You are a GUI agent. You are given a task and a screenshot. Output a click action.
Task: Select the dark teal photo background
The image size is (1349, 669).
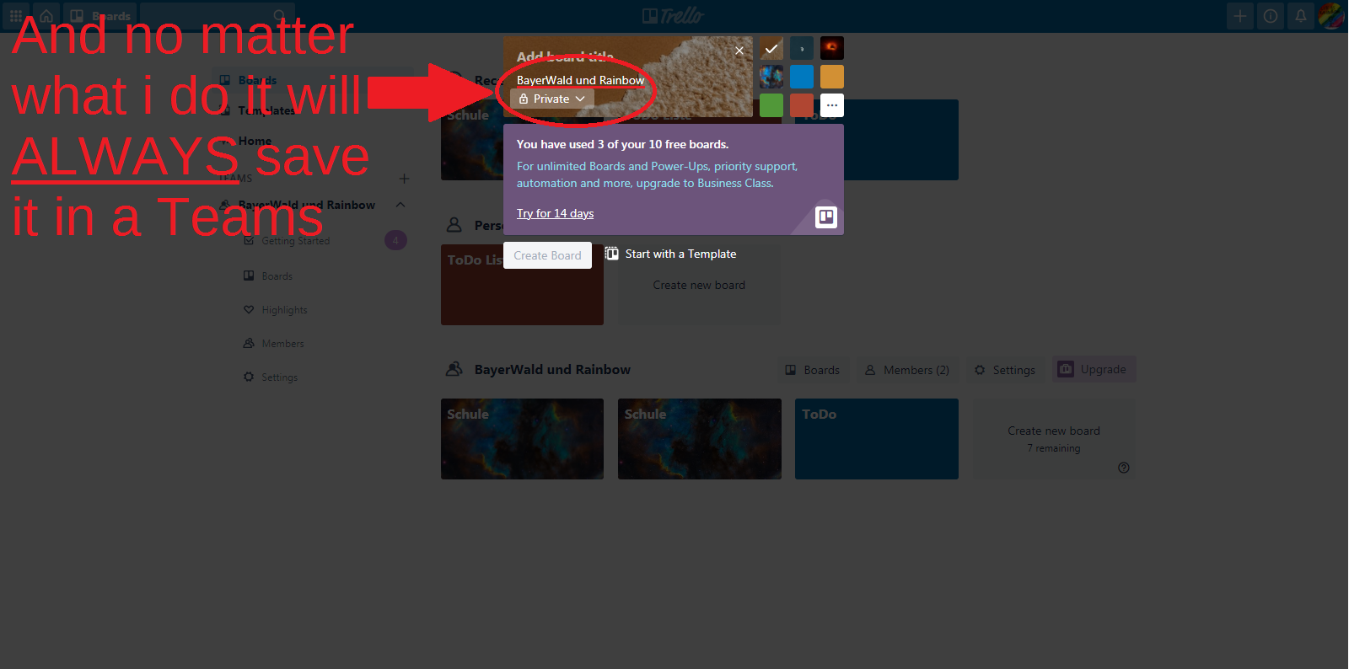(x=802, y=48)
